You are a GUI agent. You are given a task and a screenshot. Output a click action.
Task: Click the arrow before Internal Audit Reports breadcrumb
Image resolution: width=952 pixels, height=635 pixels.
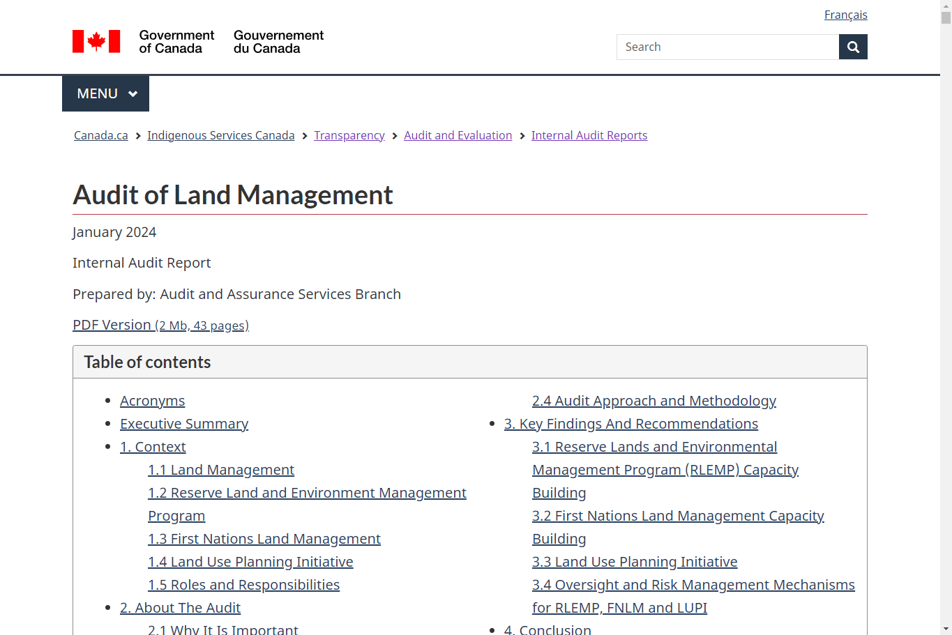[522, 135]
